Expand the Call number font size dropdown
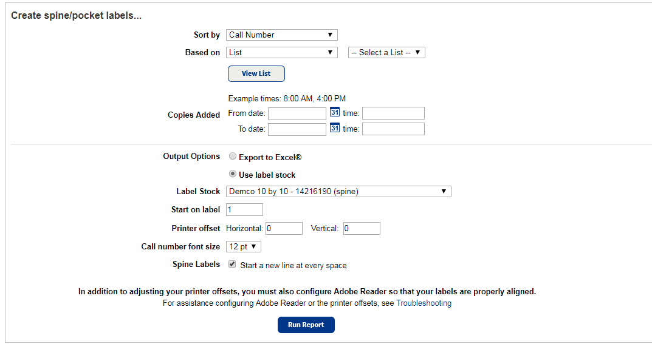This screenshot has height=344, width=652. tap(243, 246)
